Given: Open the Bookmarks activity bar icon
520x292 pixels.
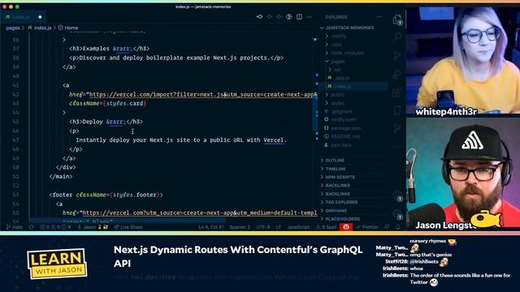Looking at the screenshot, I should point(397,110).
